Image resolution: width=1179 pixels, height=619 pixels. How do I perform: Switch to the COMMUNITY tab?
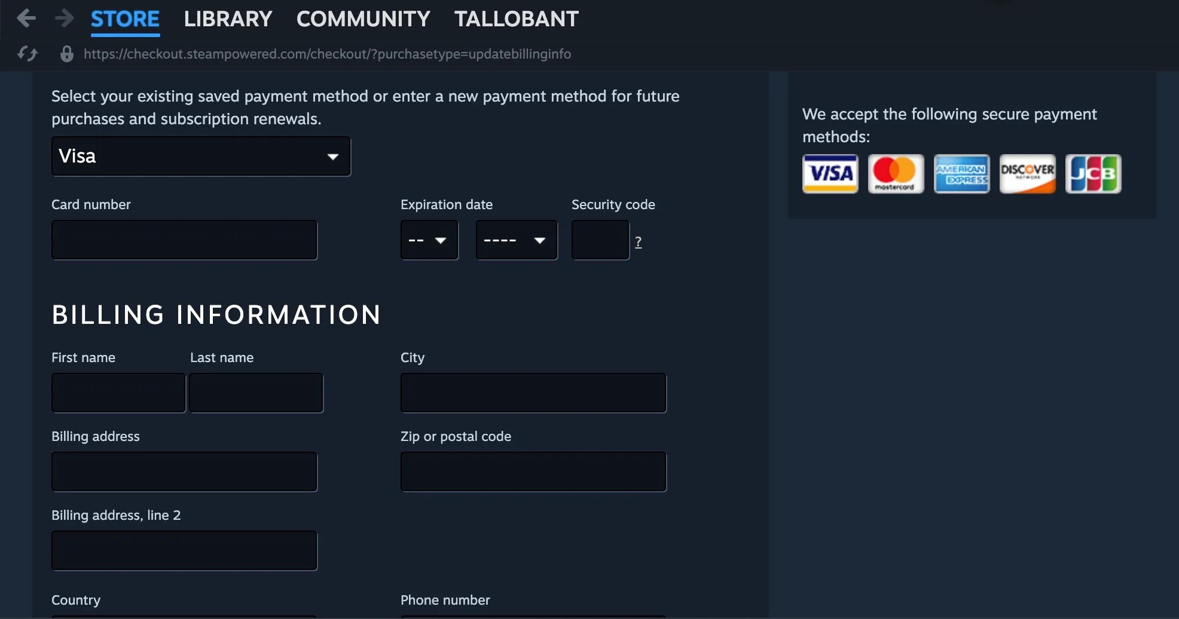(x=363, y=19)
